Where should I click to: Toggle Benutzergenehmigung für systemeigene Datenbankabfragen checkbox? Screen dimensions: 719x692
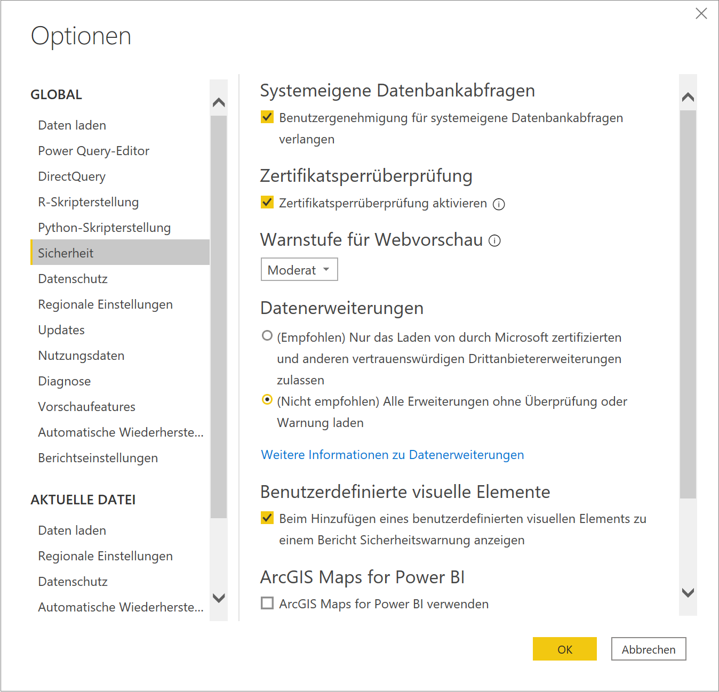(x=267, y=117)
